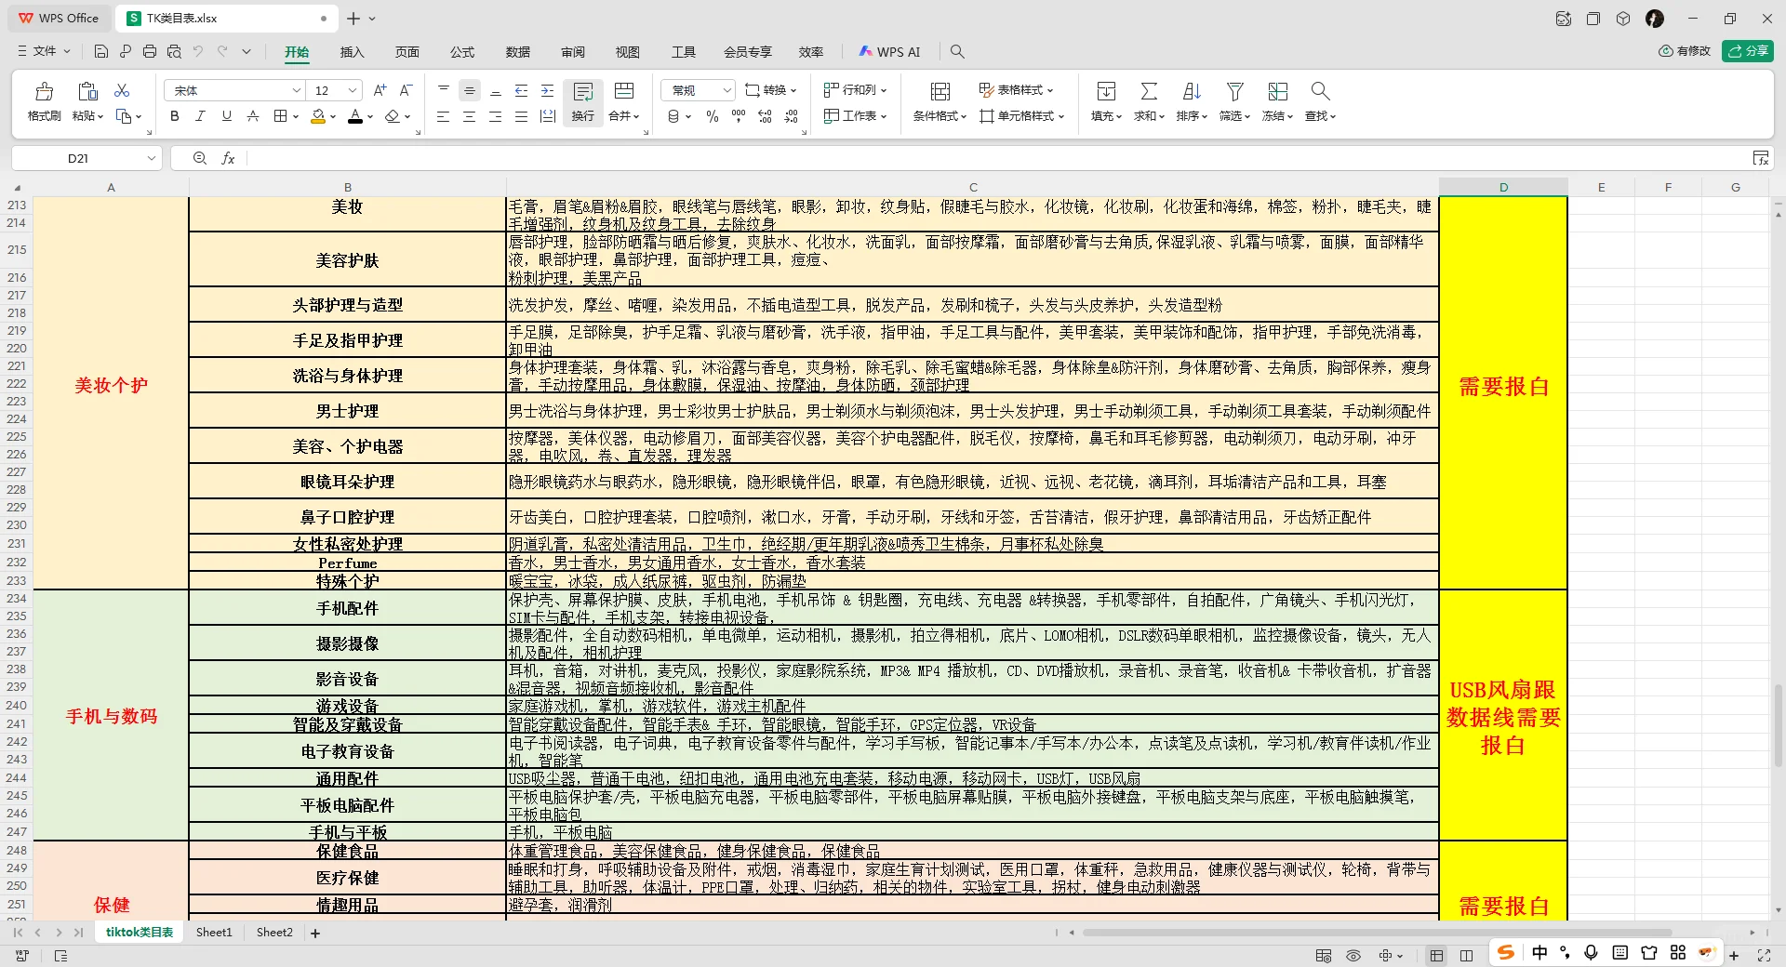Screen dimensions: 1786x967
Task: Open the number format dropdown (常规)
Action: pyautogui.click(x=727, y=90)
